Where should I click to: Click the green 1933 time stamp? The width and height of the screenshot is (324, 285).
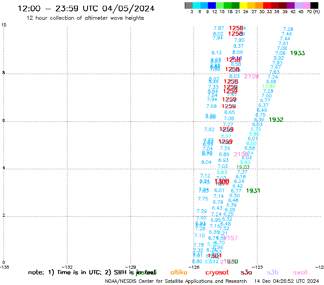pyautogui.click(x=298, y=53)
